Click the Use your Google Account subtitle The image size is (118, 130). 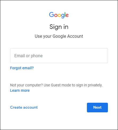[59, 36]
